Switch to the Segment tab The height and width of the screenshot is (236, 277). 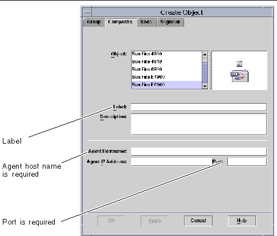(170, 22)
